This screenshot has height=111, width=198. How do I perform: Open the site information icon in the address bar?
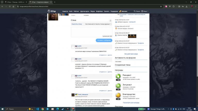coord(18,6)
